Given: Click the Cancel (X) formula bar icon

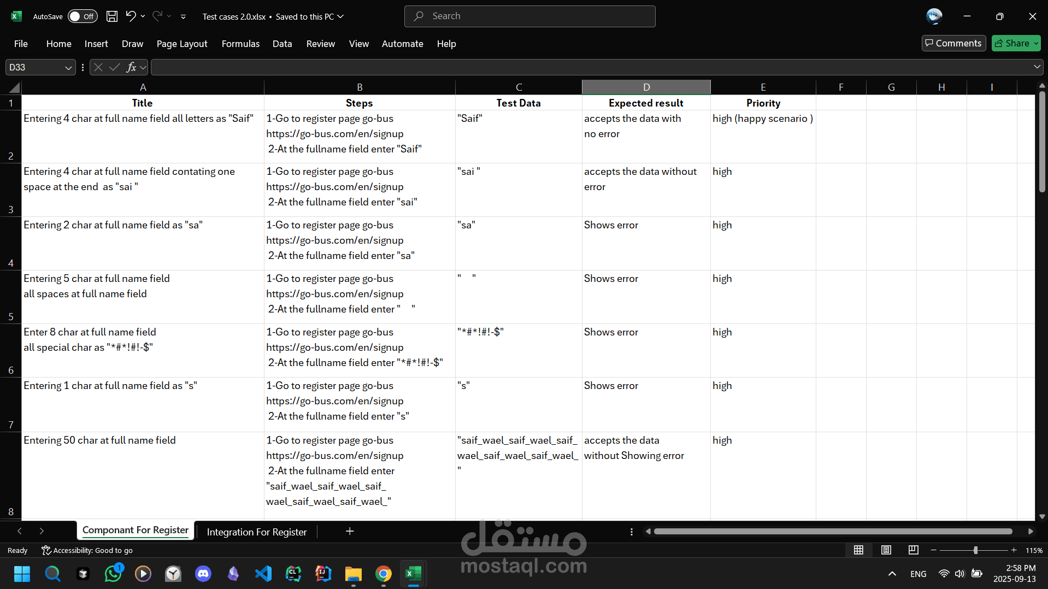Looking at the screenshot, I should pyautogui.click(x=98, y=67).
